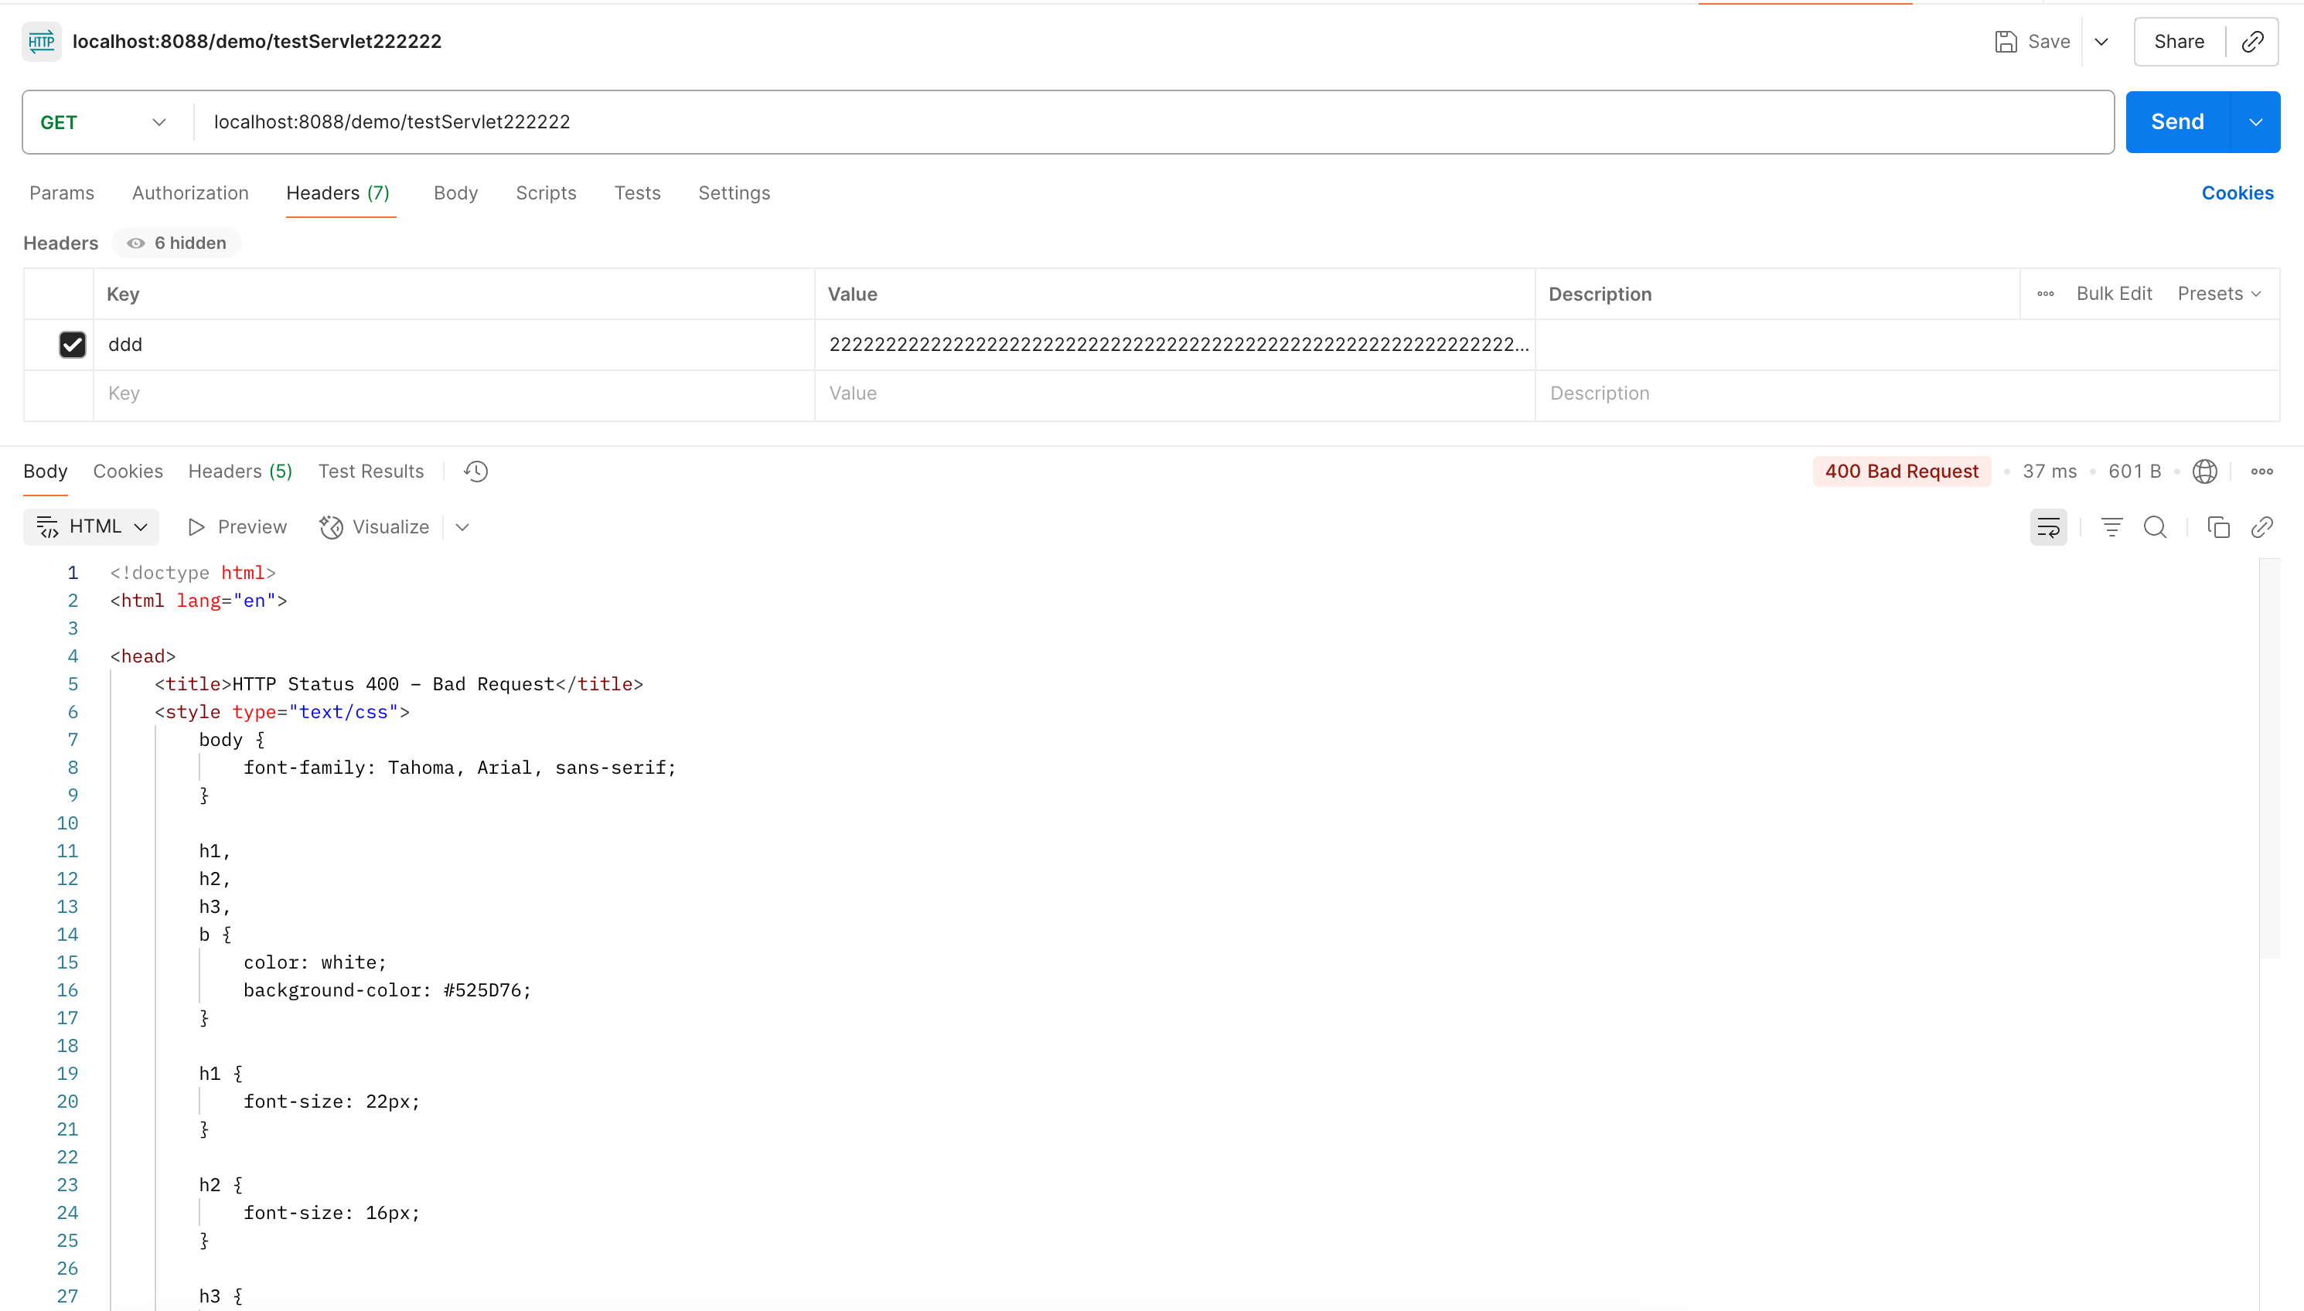
Task: Open search in response body
Action: [2155, 526]
